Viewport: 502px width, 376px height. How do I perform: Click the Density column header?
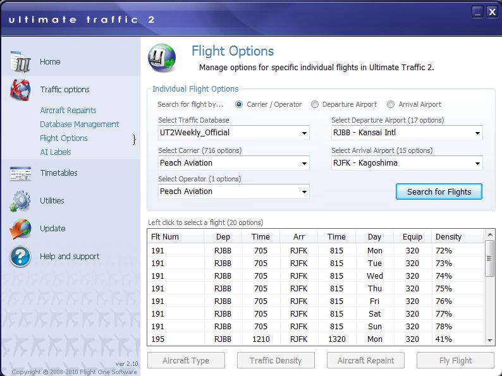(458, 237)
